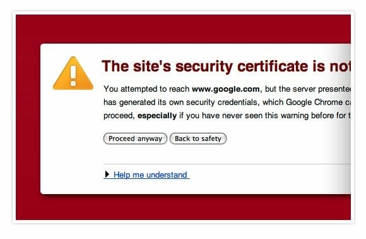Click the word "certificate" in the red heading

coord(273,66)
